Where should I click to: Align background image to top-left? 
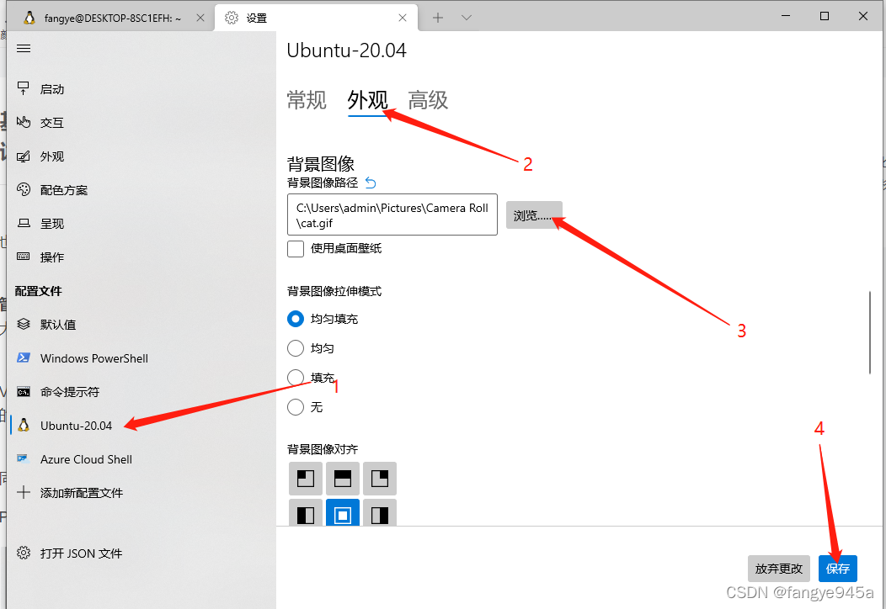coord(306,479)
